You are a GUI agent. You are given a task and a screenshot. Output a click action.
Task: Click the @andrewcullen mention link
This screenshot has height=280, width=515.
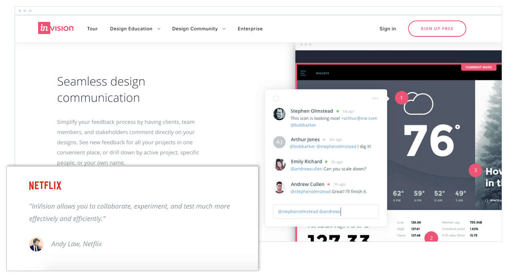pyautogui.click(x=306, y=169)
